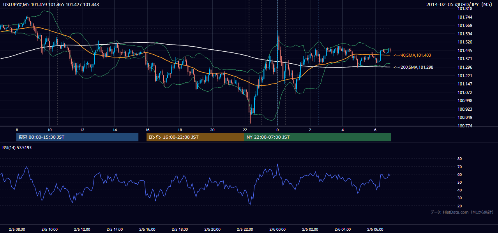This screenshot has height=233, width=498.
Task: Click hour label 6 under price chart
Action: (375, 130)
